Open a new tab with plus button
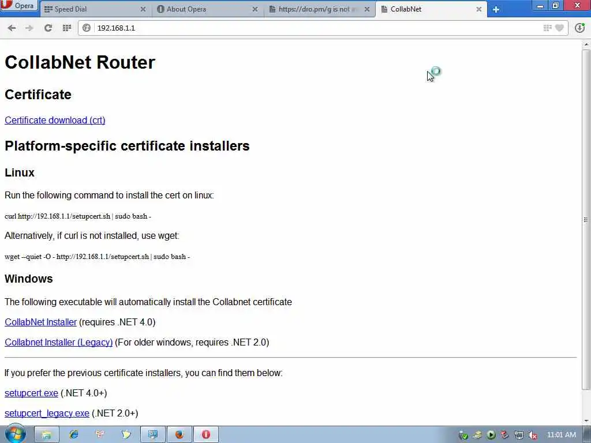The image size is (591, 443). [x=496, y=9]
